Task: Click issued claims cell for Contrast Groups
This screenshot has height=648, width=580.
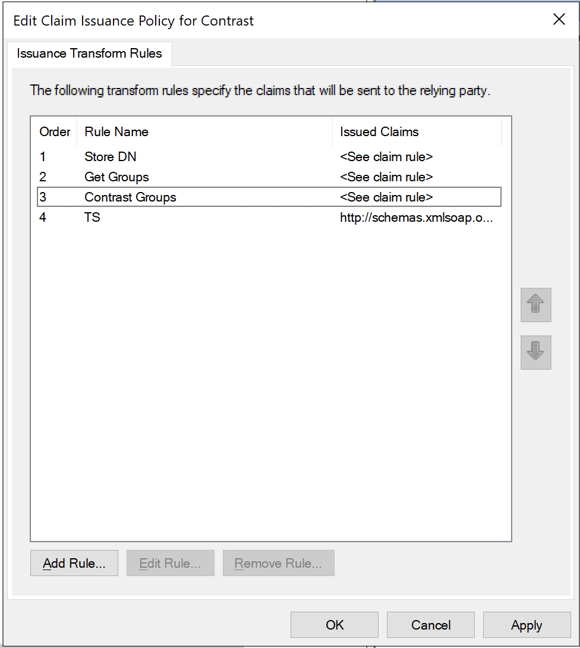Action: 386,197
